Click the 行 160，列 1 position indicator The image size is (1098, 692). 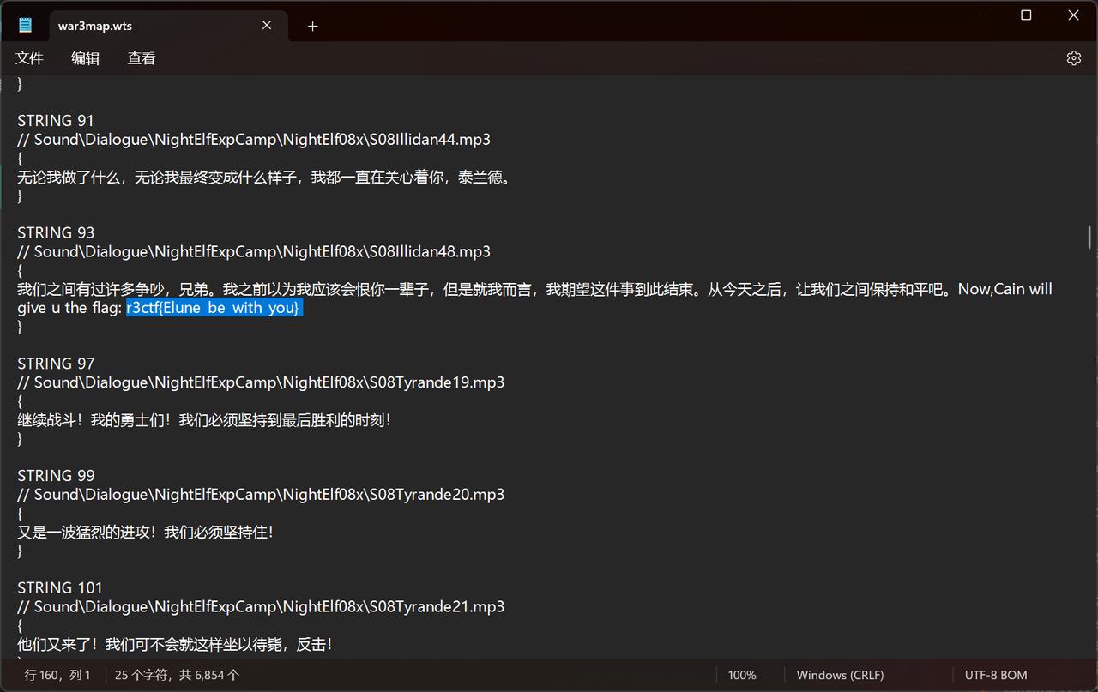point(57,675)
